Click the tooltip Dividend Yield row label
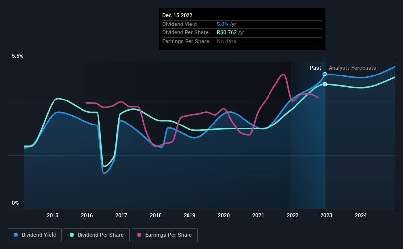Image resolution: width=403 pixels, height=249 pixels. click(x=180, y=24)
